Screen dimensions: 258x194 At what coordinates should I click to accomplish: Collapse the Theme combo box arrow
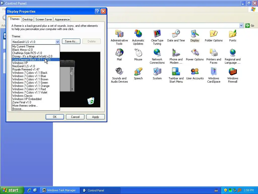coord(57,42)
